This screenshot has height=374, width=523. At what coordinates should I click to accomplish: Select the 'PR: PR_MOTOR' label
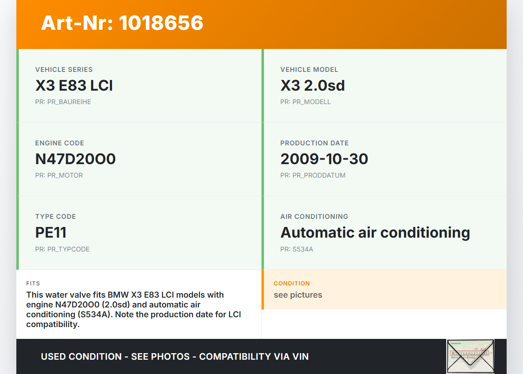point(59,175)
